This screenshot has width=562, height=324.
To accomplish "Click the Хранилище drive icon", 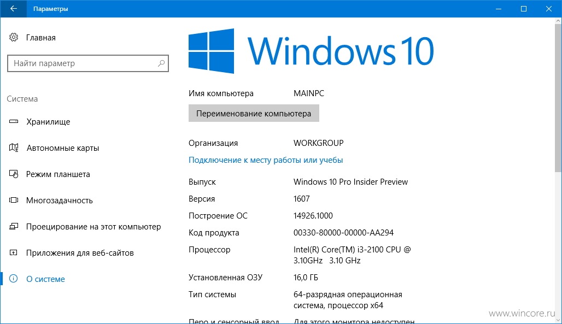I will coord(14,121).
